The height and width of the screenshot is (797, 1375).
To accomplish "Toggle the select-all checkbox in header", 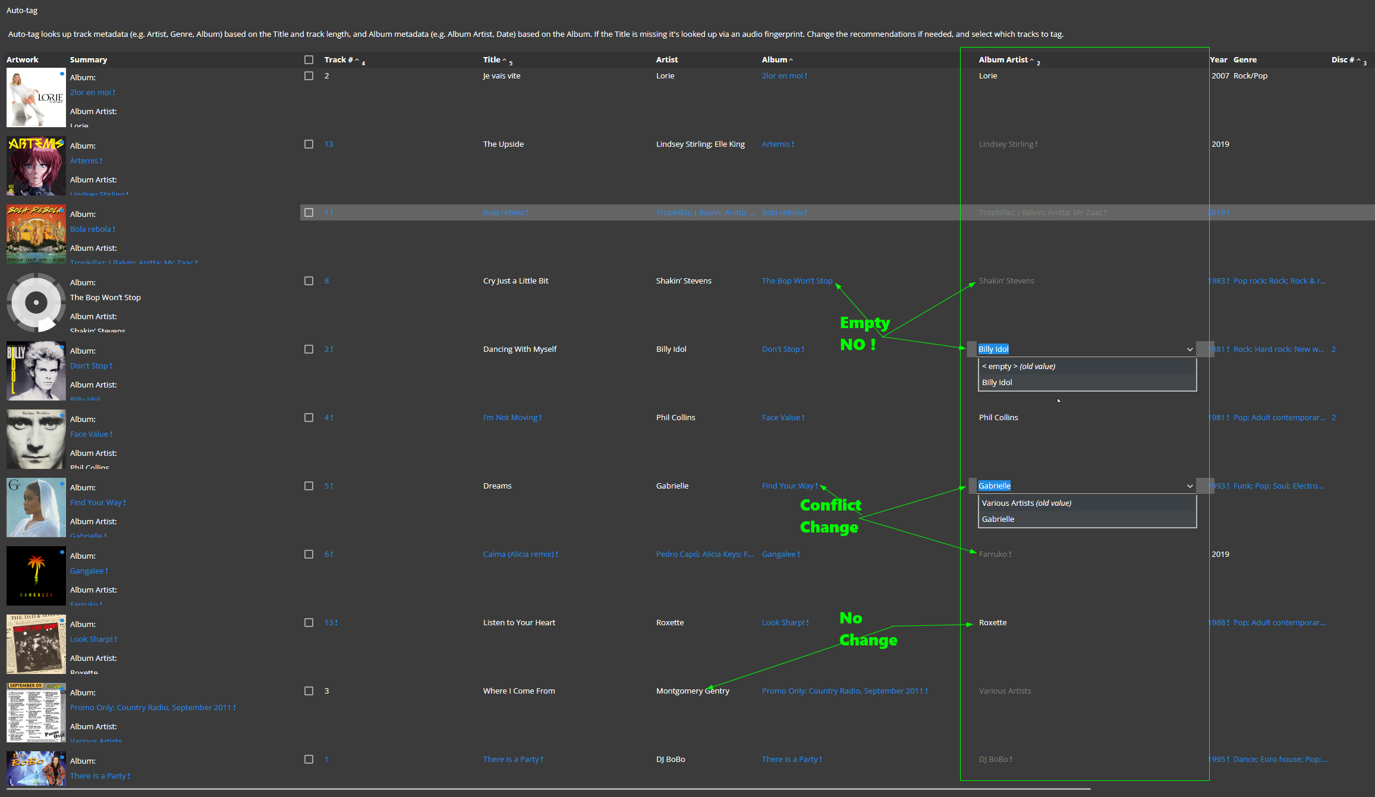I will 309,59.
